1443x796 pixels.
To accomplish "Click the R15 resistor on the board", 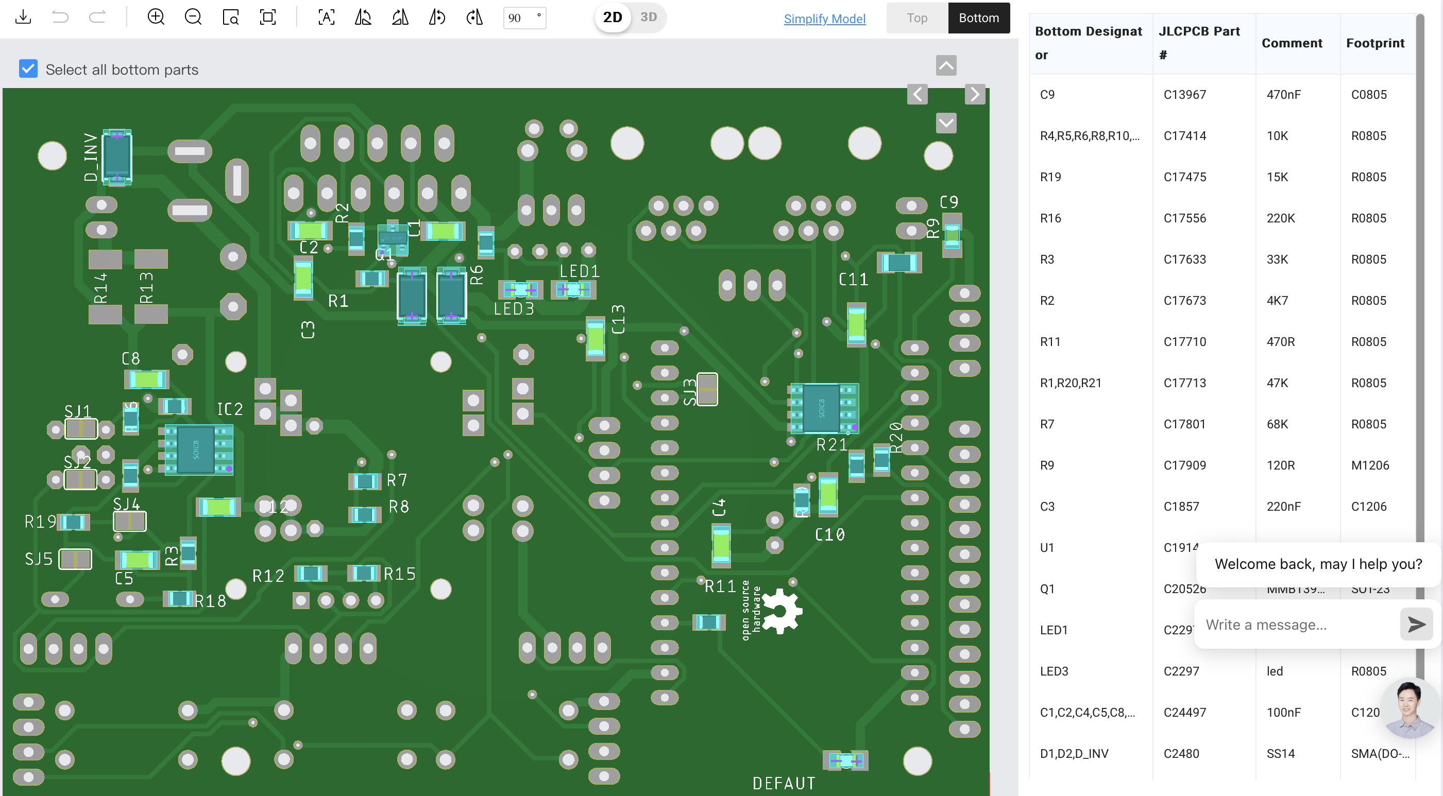I will point(364,573).
